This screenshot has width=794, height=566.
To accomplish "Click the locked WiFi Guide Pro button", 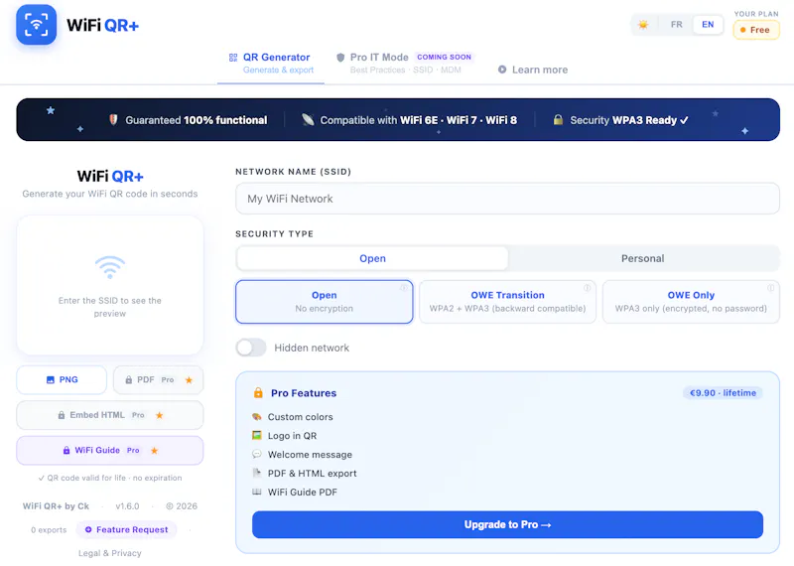I will [110, 450].
